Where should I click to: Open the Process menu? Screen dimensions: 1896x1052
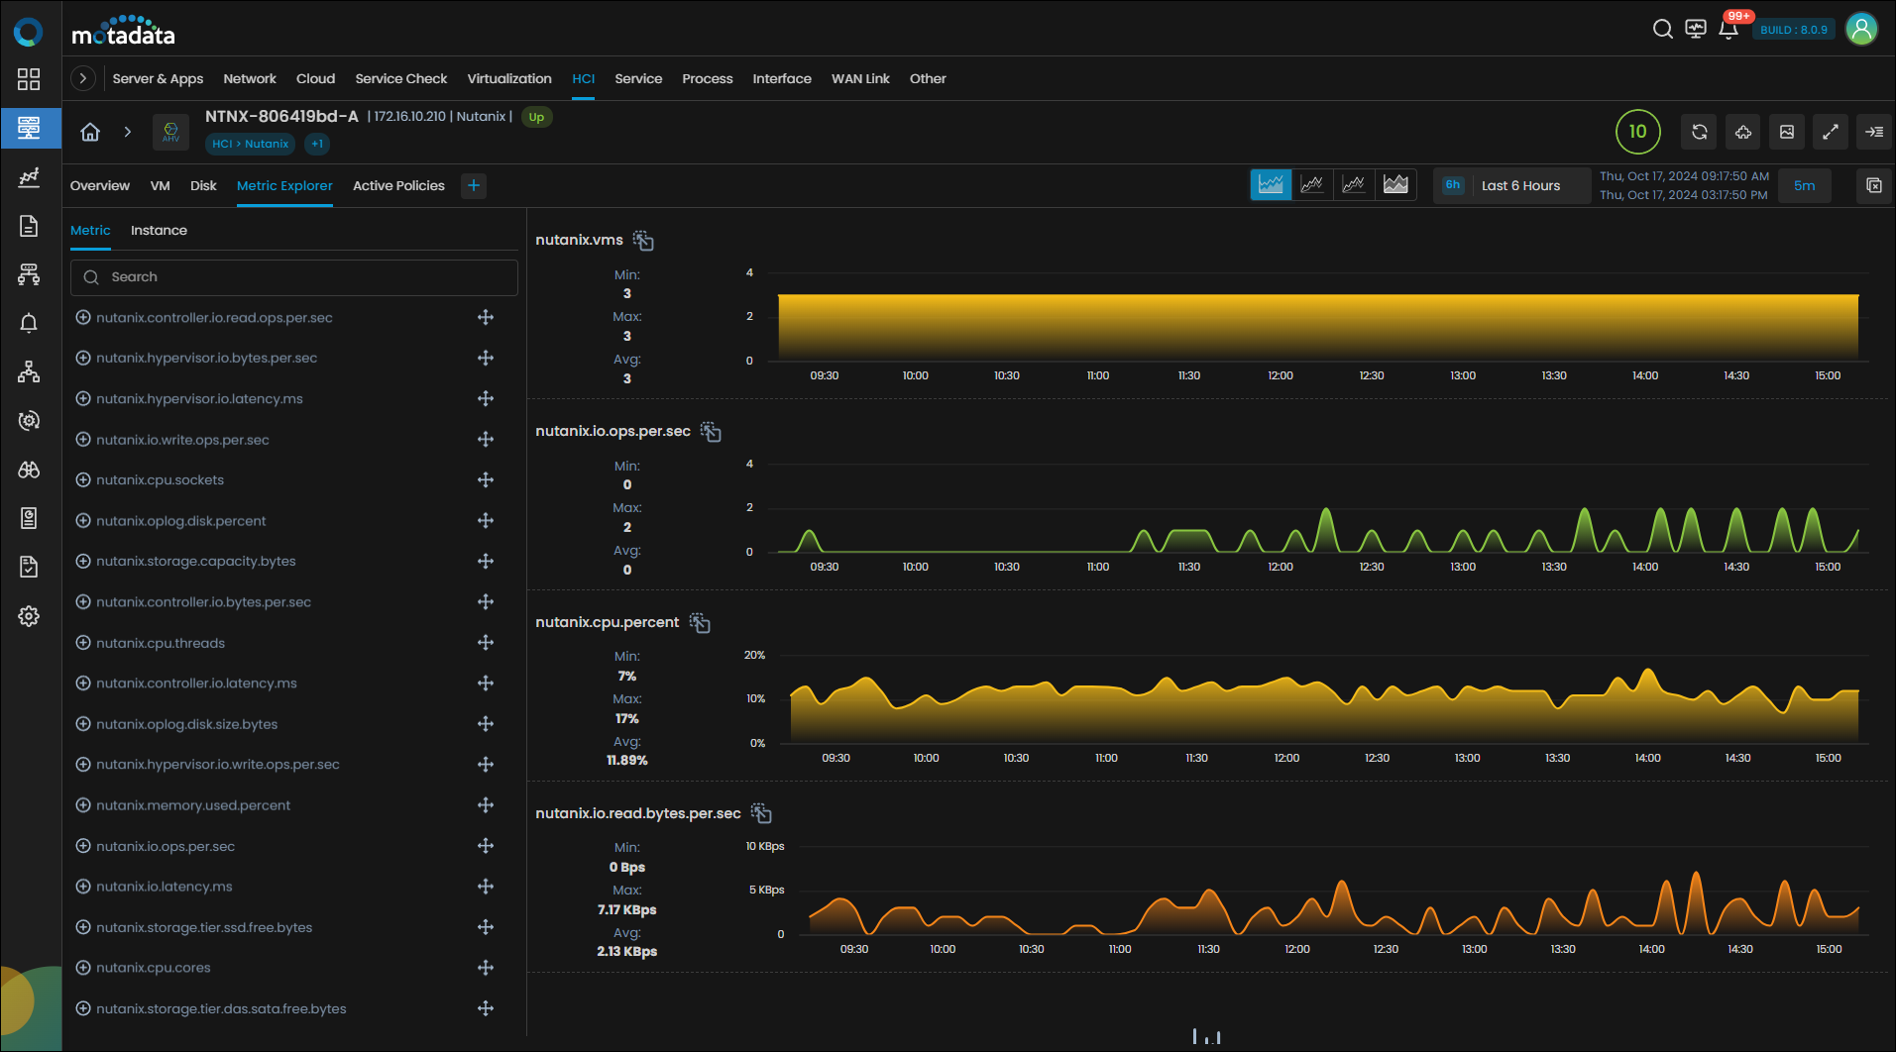point(708,78)
